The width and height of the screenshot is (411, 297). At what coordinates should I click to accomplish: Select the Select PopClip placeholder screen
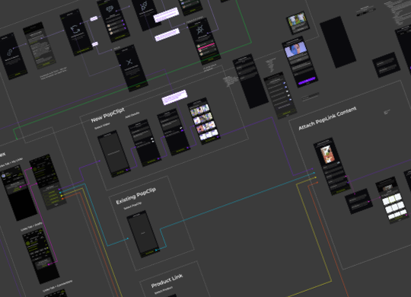point(143,234)
